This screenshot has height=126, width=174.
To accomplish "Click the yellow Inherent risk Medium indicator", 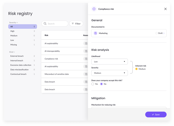I will pos(136,69).
